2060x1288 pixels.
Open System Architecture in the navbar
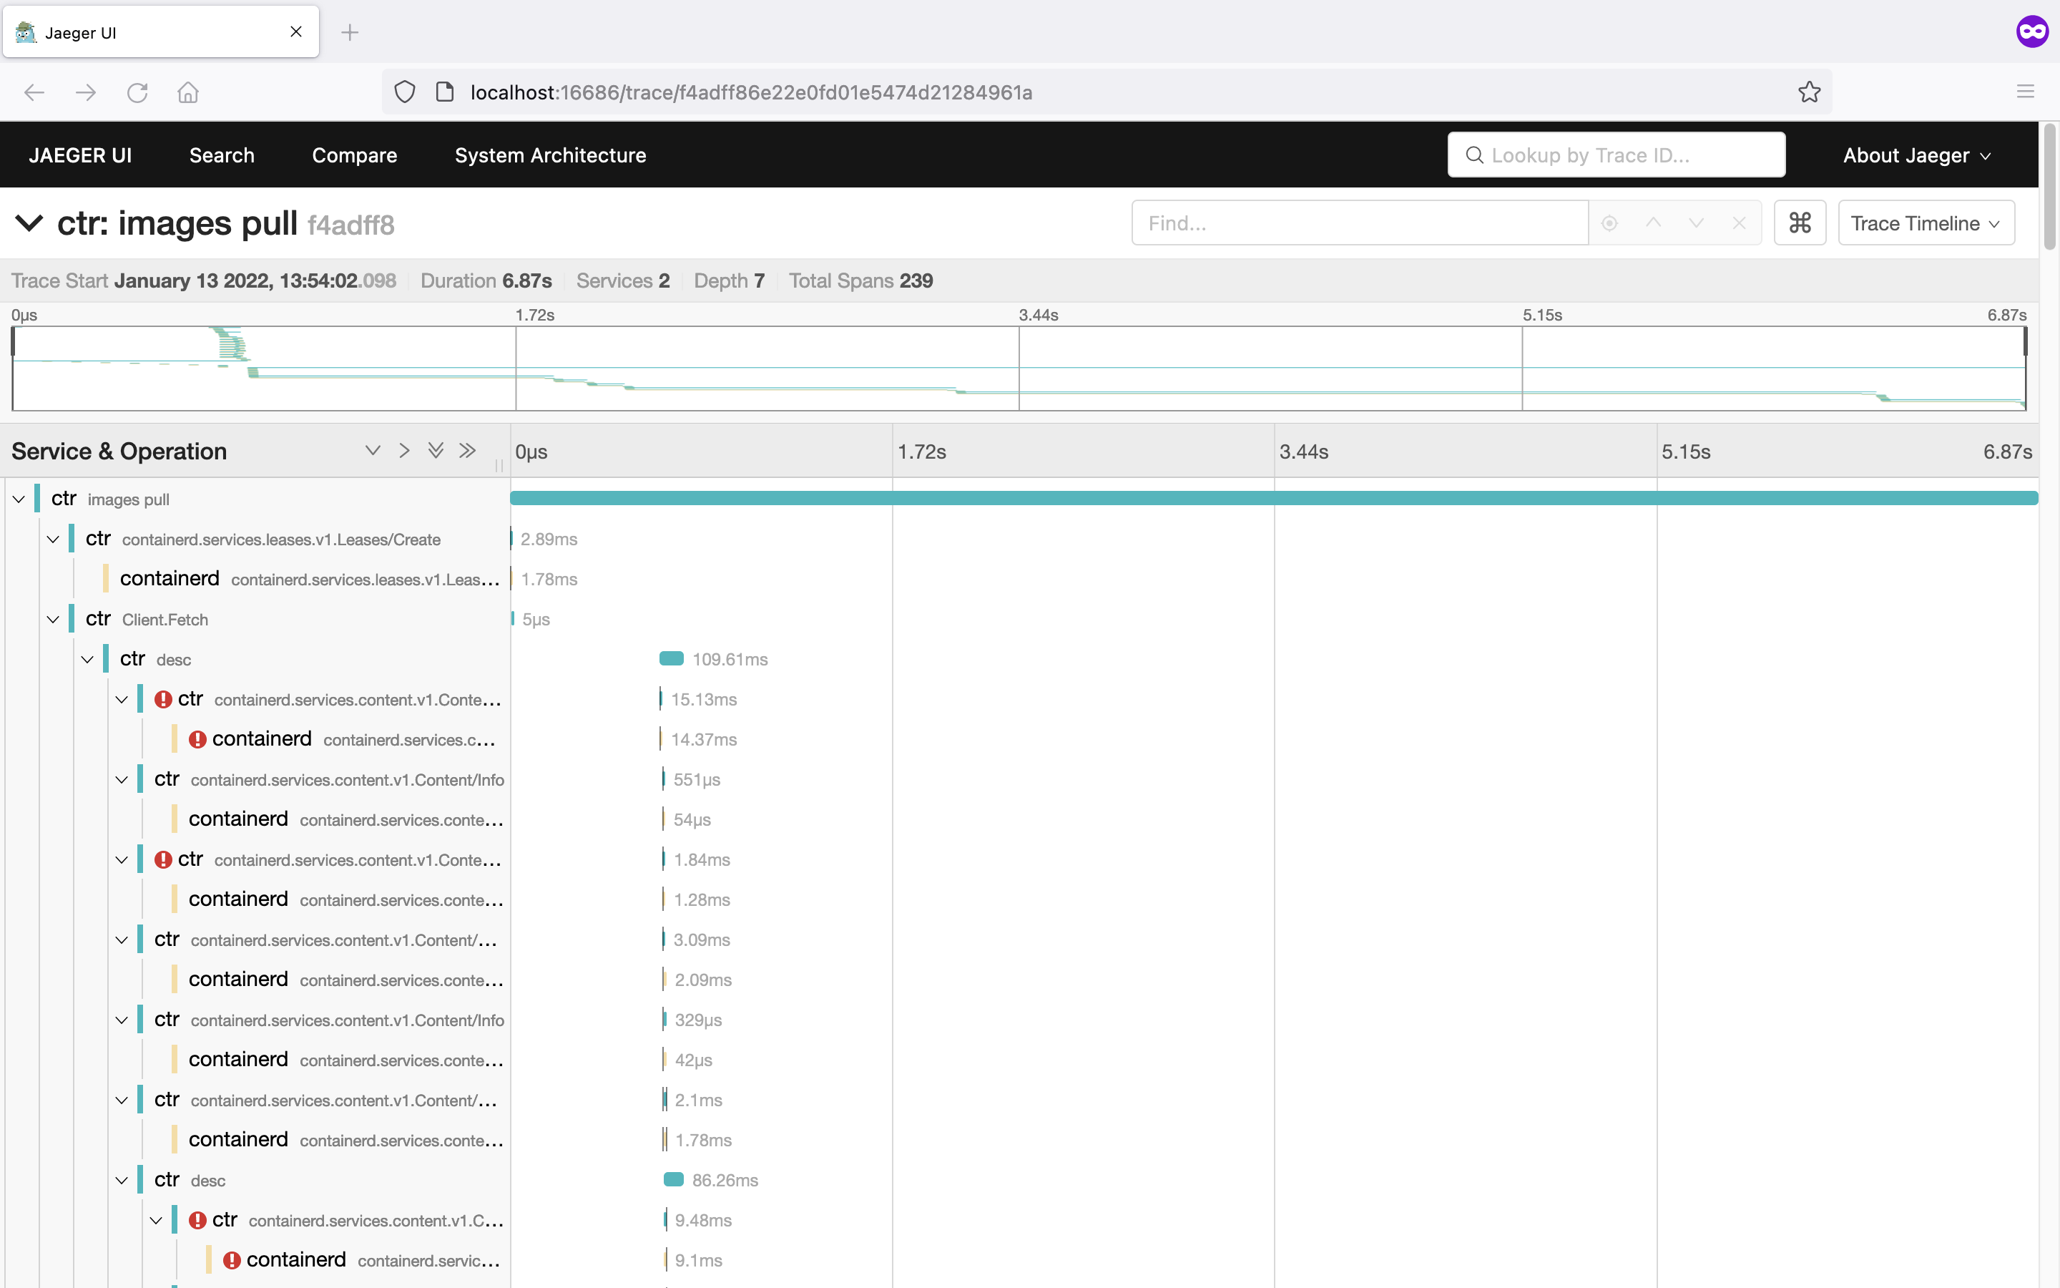tap(550, 155)
